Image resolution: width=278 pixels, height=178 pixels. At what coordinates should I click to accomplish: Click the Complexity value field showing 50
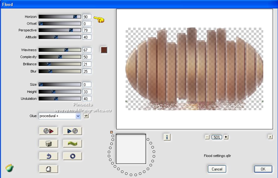(87, 57)
